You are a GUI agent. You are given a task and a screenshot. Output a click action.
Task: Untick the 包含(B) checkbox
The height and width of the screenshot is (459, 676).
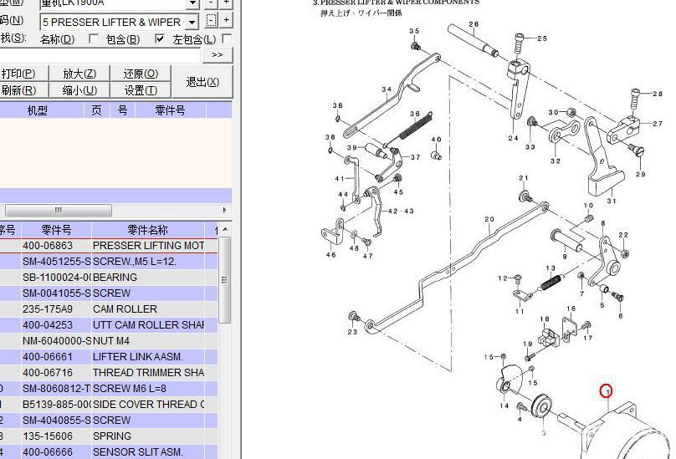tap(160, 38)
